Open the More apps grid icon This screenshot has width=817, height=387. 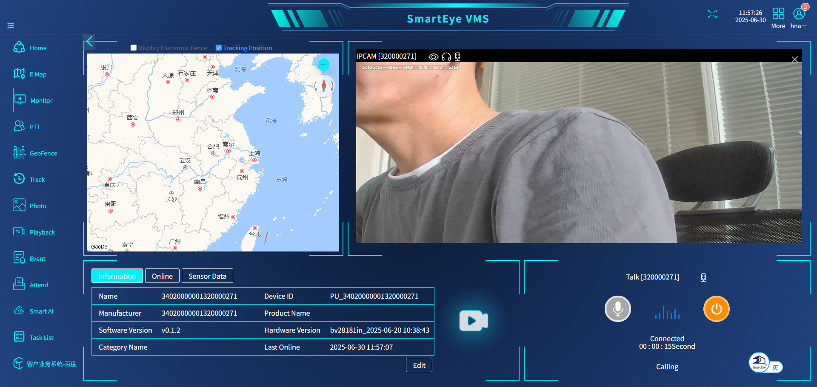pos(778,14)
